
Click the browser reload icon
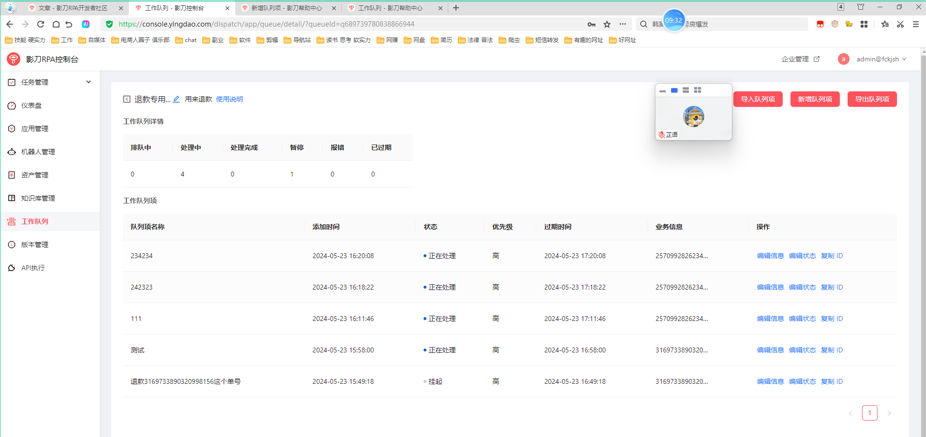pos(41,24)
